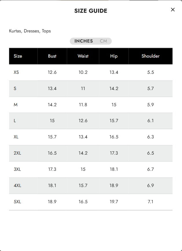The height and width of the screenshot is (251, 182).
Task: Click the 4XL row shoulder value 6.9
Action: coord(150,185)
